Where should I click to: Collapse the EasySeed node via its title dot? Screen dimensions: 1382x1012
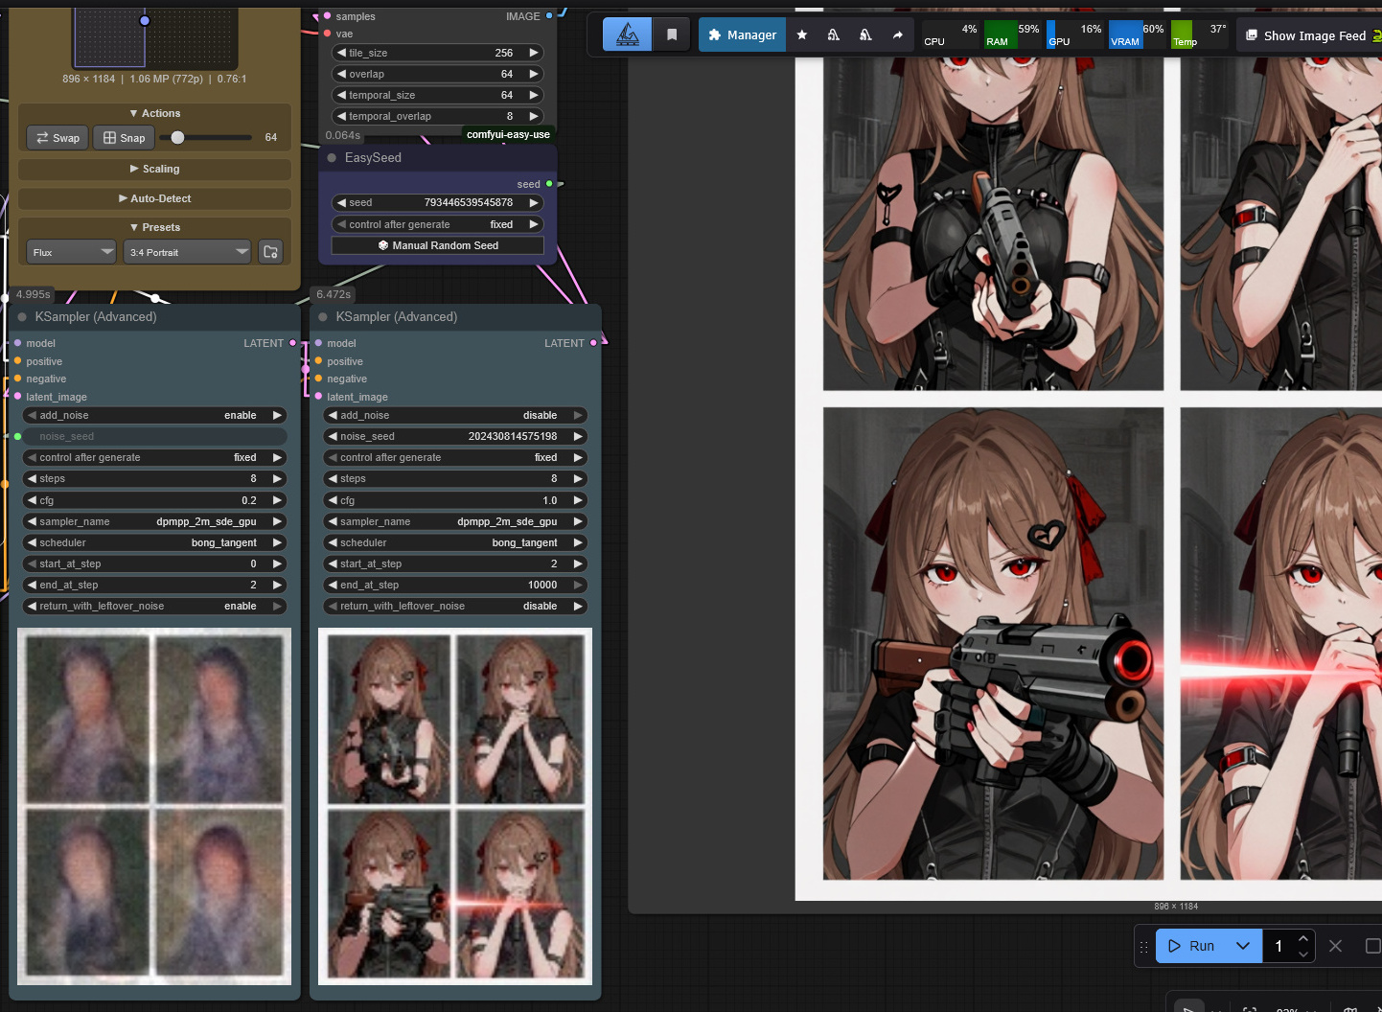(x=332, y=158)
